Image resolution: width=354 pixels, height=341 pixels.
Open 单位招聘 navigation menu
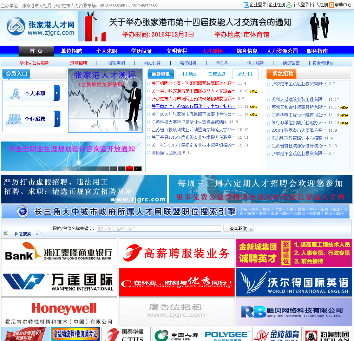pos(71,51)
